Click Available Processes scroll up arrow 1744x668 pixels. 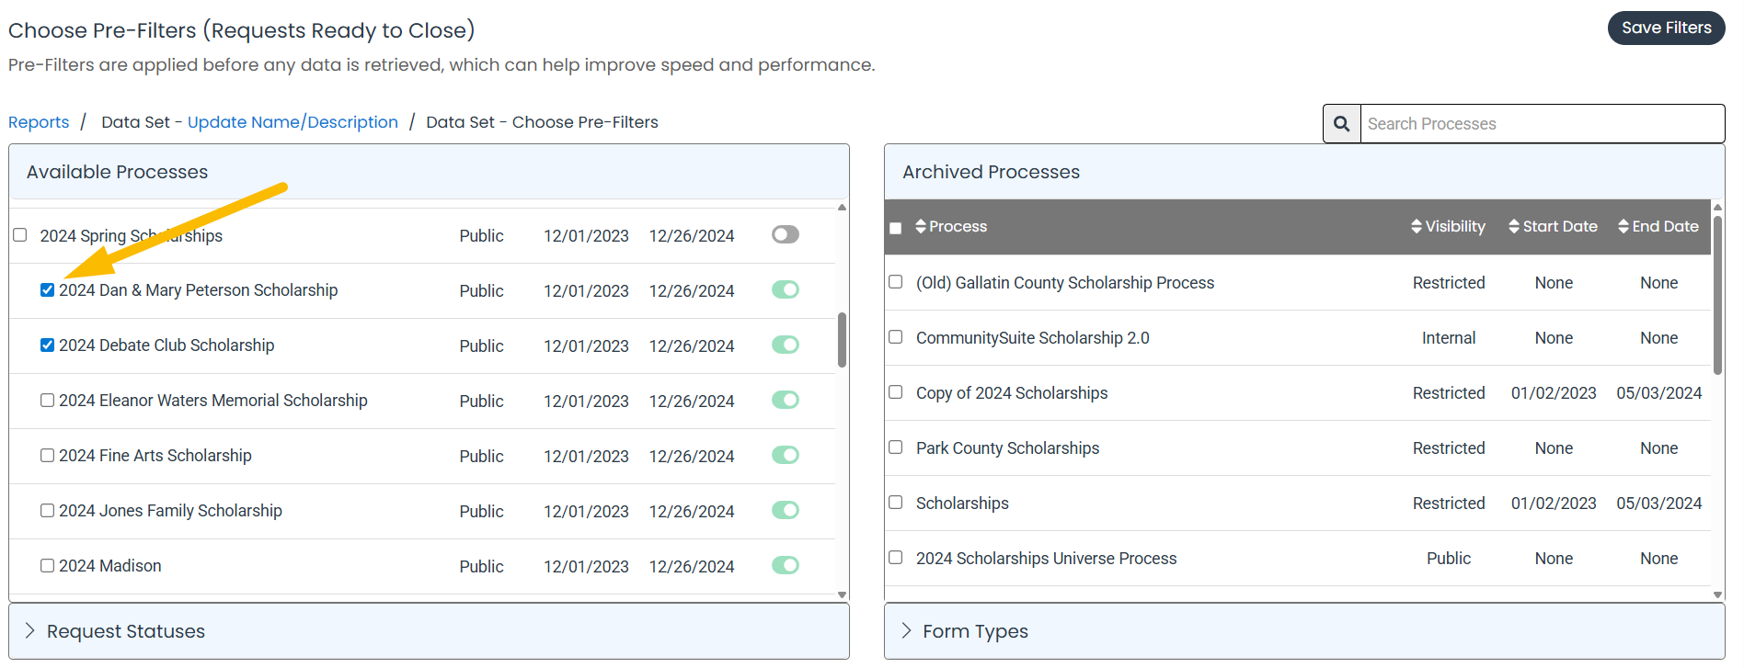[842, 208]
